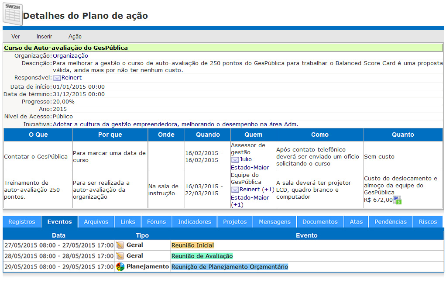446x283 pixels.
Task: Click Estado-Maior link in Contatar o GesPública row
Action: (x=250, y=168)
